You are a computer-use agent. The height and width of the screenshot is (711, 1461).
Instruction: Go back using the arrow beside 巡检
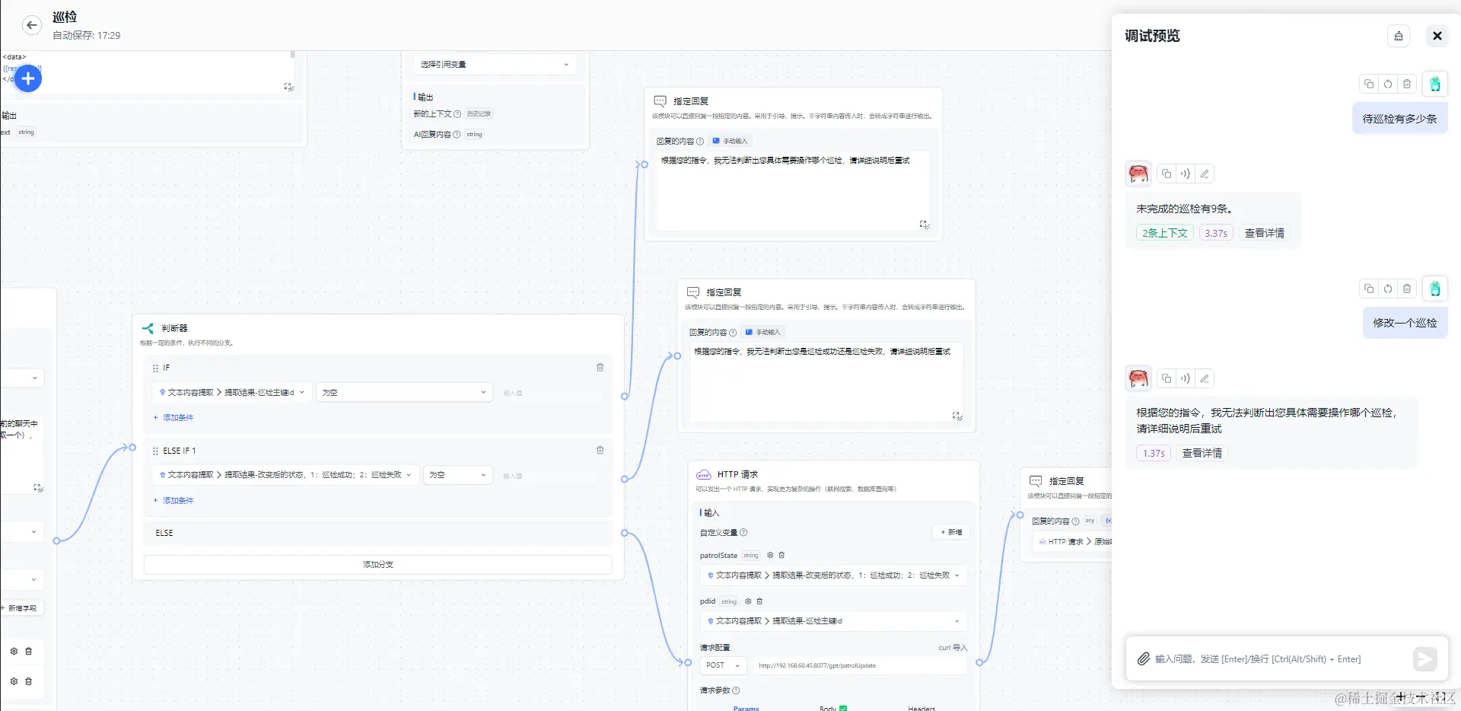point(31,25)
